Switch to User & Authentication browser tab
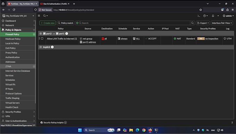 (54, 4)
